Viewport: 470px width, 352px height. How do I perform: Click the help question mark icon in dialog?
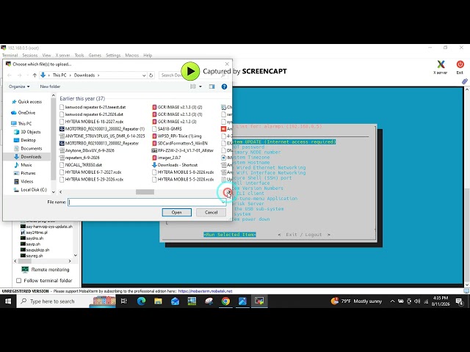coord(224,87)
